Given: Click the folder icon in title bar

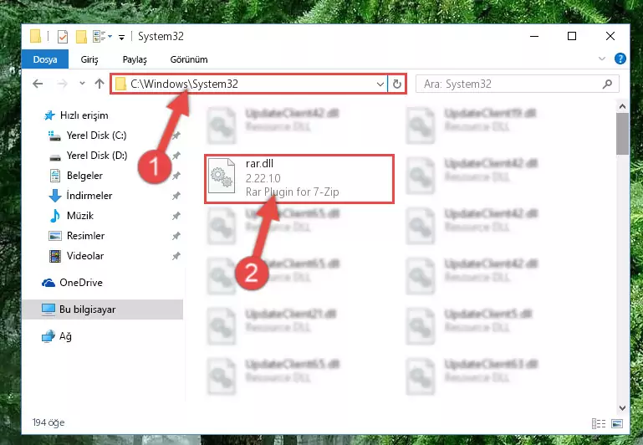Looking at the screenshot, I should point(35,36).
